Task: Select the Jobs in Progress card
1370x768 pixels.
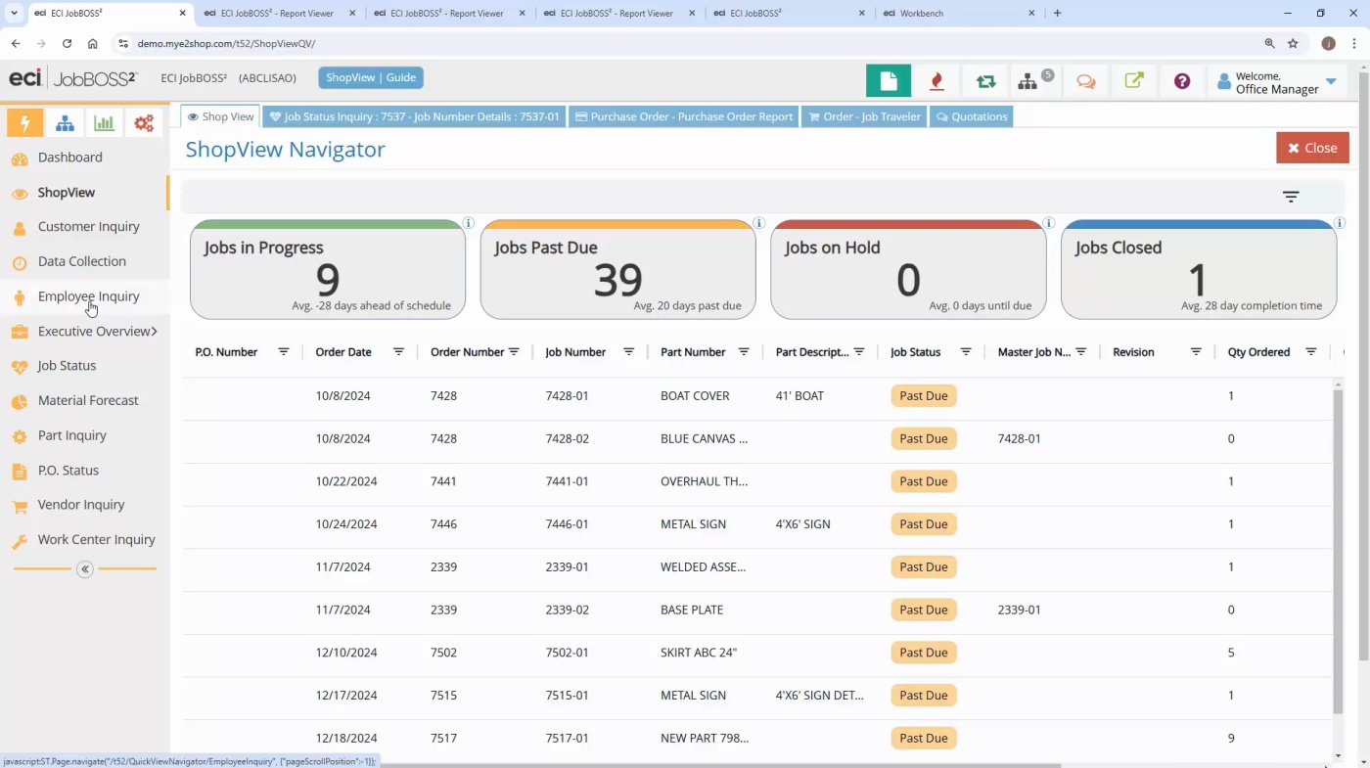Action: [327, 270]
